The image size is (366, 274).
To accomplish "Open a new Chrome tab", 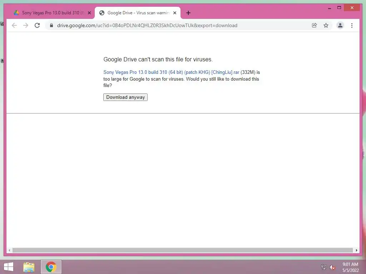I will 188,13.
